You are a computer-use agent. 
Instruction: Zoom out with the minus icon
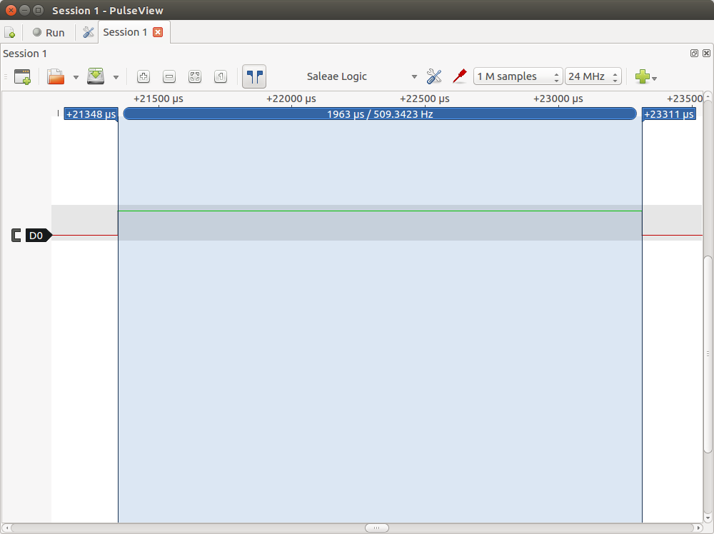pos(169,76)
